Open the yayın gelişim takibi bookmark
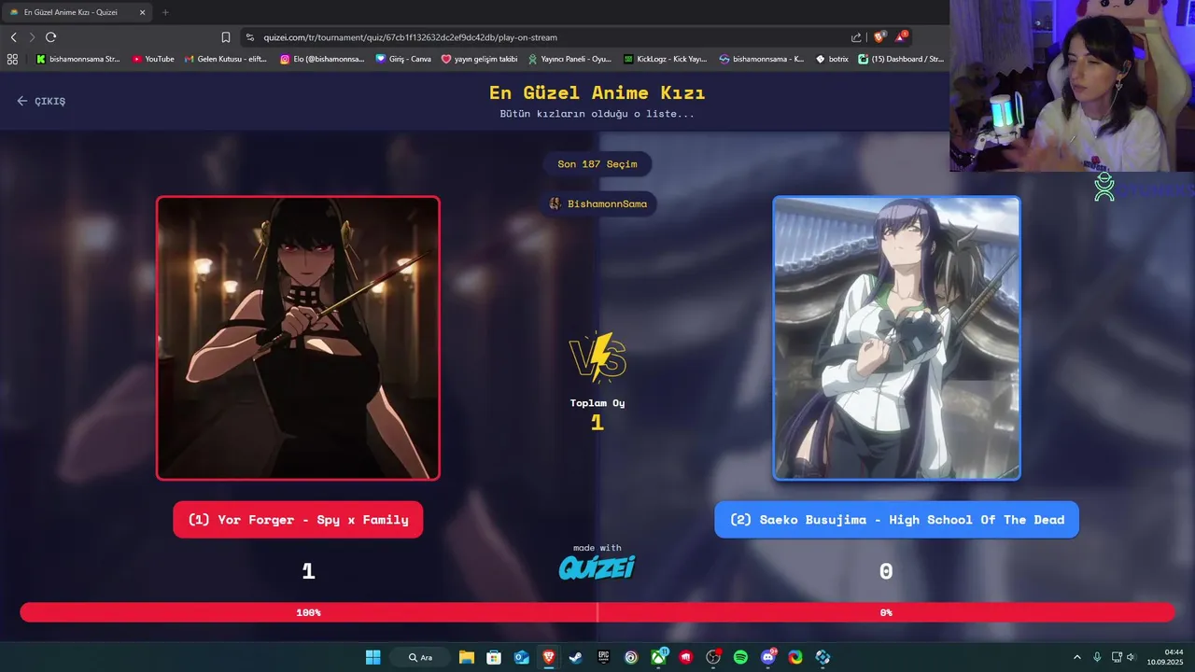The image size is (1195, 672). click(479, 59)
